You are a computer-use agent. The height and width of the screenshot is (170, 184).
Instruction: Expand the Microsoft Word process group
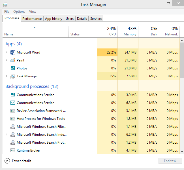click(x=6, y=52)
